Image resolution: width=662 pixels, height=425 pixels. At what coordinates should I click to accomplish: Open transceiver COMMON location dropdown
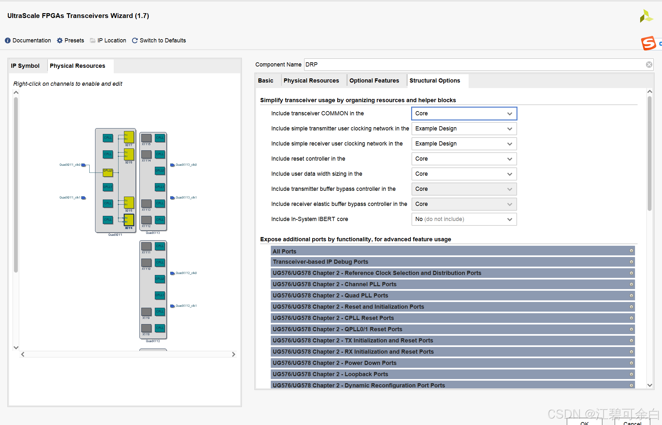[x=464, y=113]
